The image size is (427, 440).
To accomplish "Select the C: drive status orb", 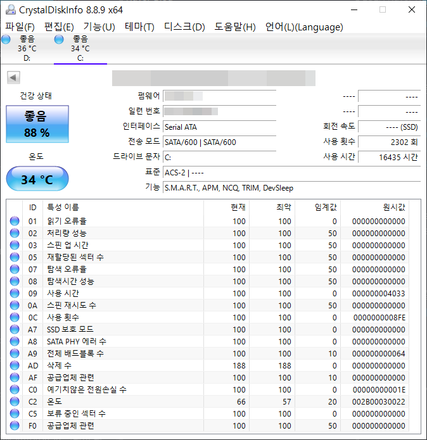I will [x=59, y=39].
